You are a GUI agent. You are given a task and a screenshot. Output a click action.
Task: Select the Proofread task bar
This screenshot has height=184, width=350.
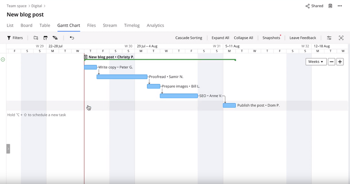click(x=122, y=77)
